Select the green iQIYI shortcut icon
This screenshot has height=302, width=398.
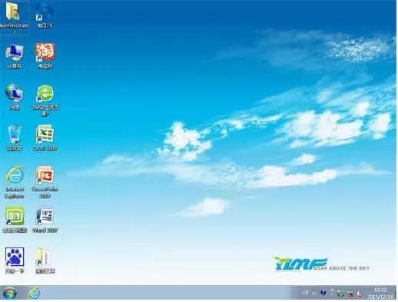tap(15, 220)
